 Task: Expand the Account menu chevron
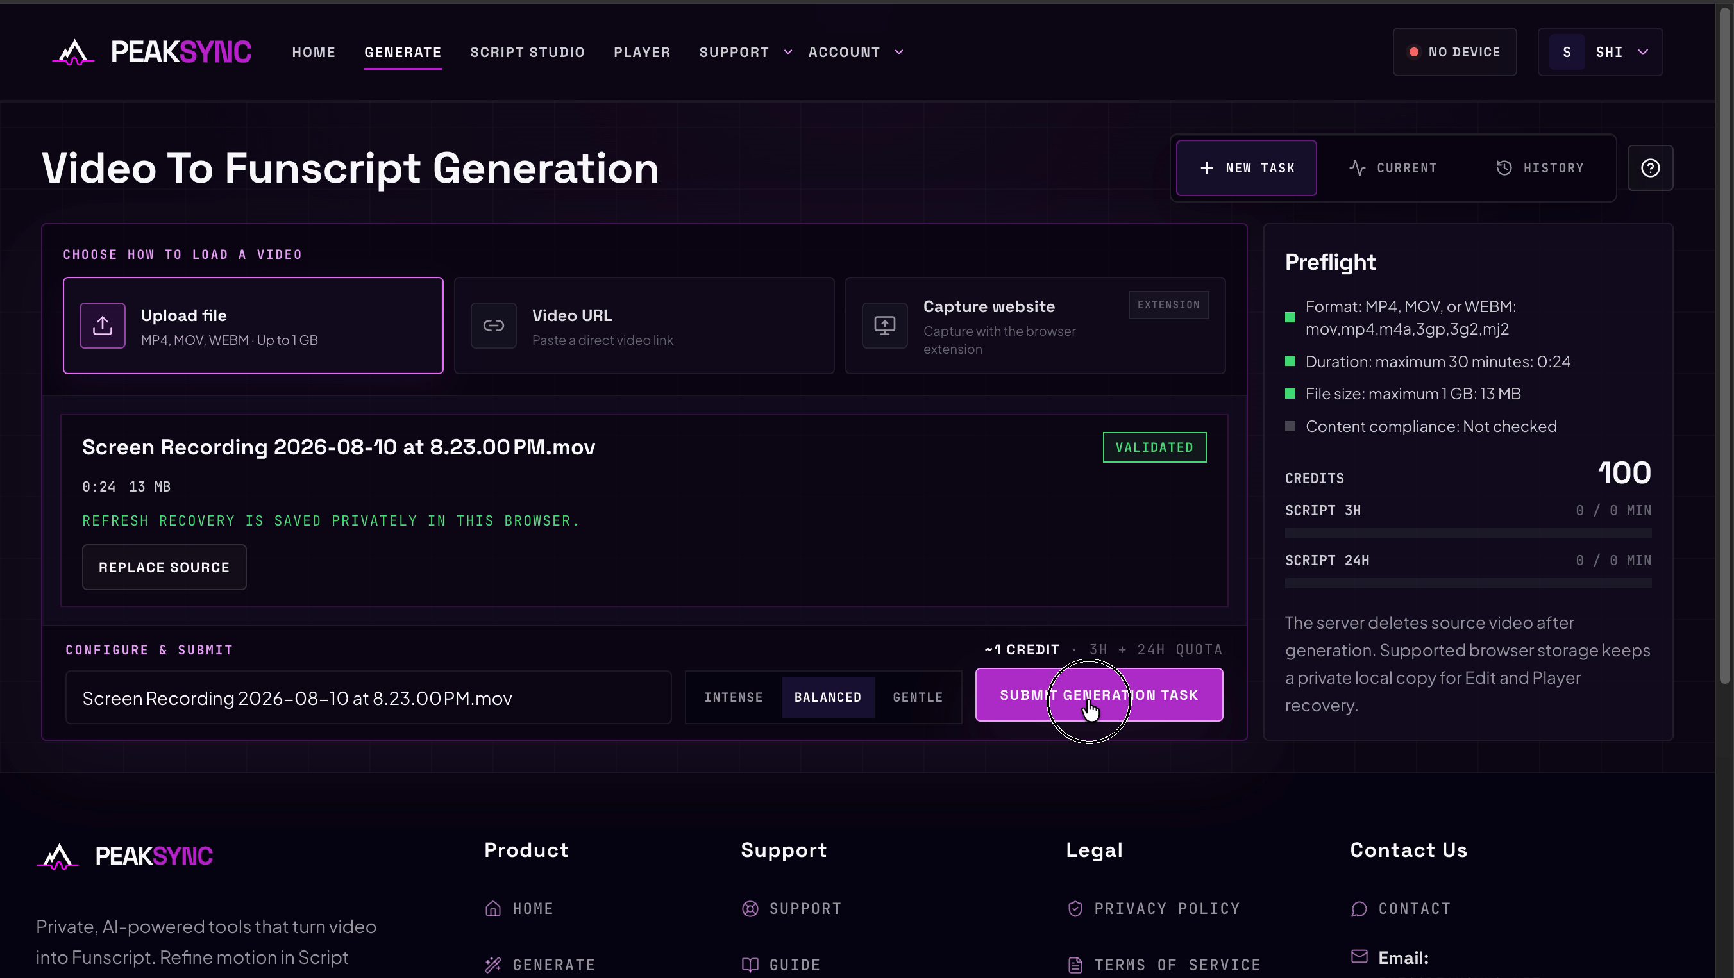pyautogui.click(x=899, y=53)
